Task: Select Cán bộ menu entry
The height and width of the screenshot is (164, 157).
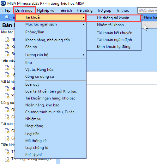Action: (x=50, y=47)
